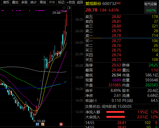Click the 现量 value 6689
The width and height of the screenshot is (159, 128).
pyautogui.click(x=117, y=80)
